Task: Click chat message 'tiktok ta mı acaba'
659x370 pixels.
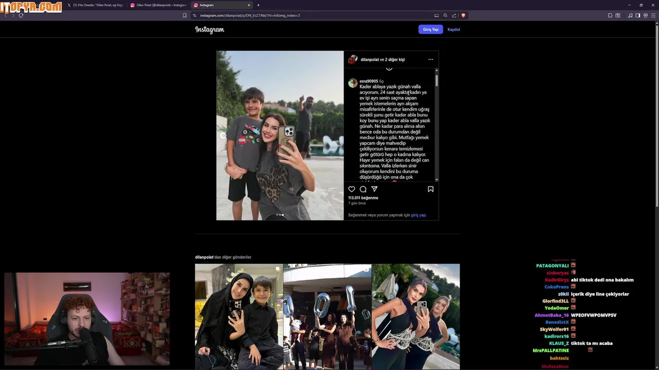Action: (x=592, y=343)
